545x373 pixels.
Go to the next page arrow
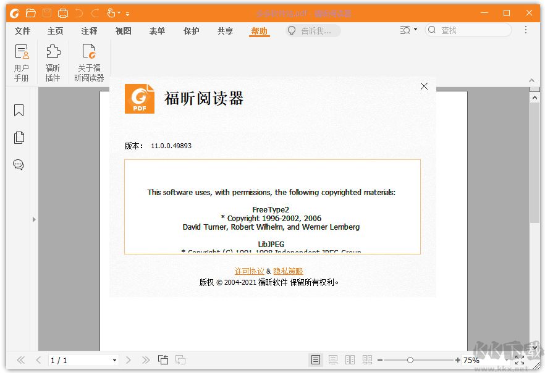129,360
